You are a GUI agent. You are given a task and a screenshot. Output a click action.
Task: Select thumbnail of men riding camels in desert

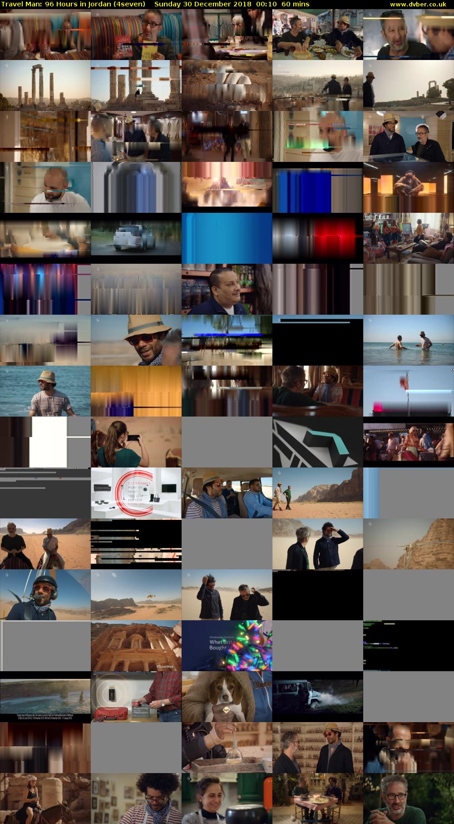[x=45, y=544]
